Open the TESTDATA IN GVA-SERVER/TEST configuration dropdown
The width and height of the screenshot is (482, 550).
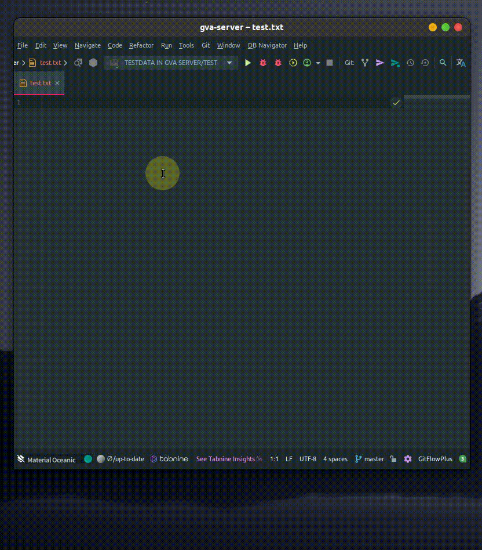pos(171,63)
